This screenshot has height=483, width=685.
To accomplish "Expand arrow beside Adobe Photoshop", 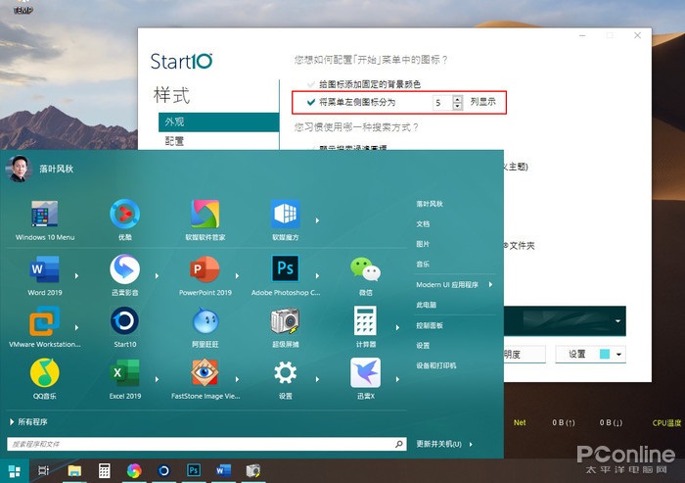I will pyautogui.click(x=317, y=276).
